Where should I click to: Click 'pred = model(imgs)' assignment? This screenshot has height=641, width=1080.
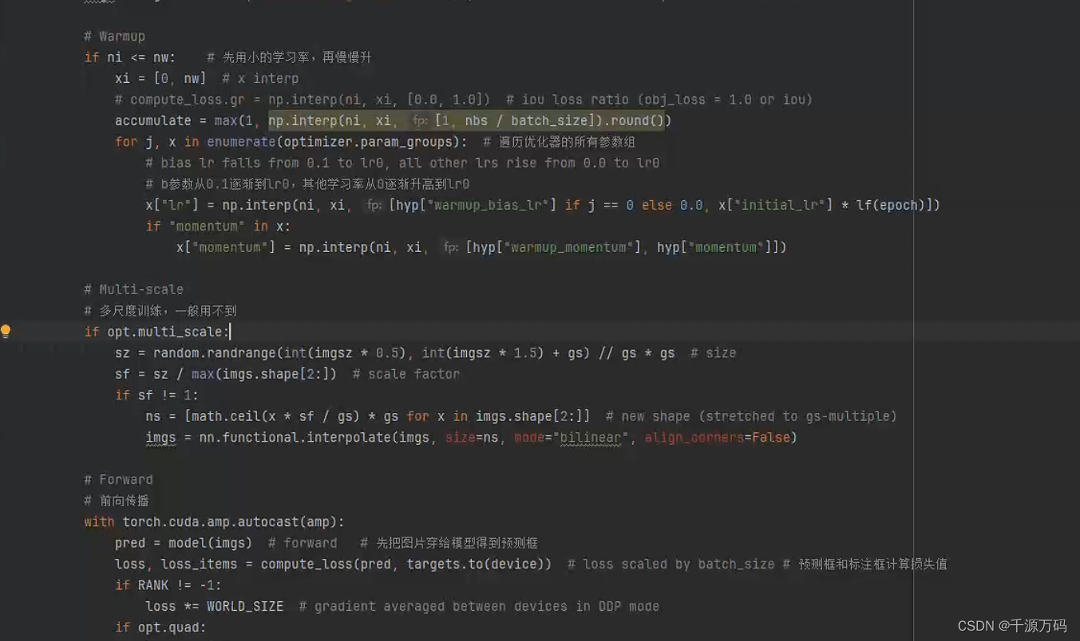pos(184,543)
